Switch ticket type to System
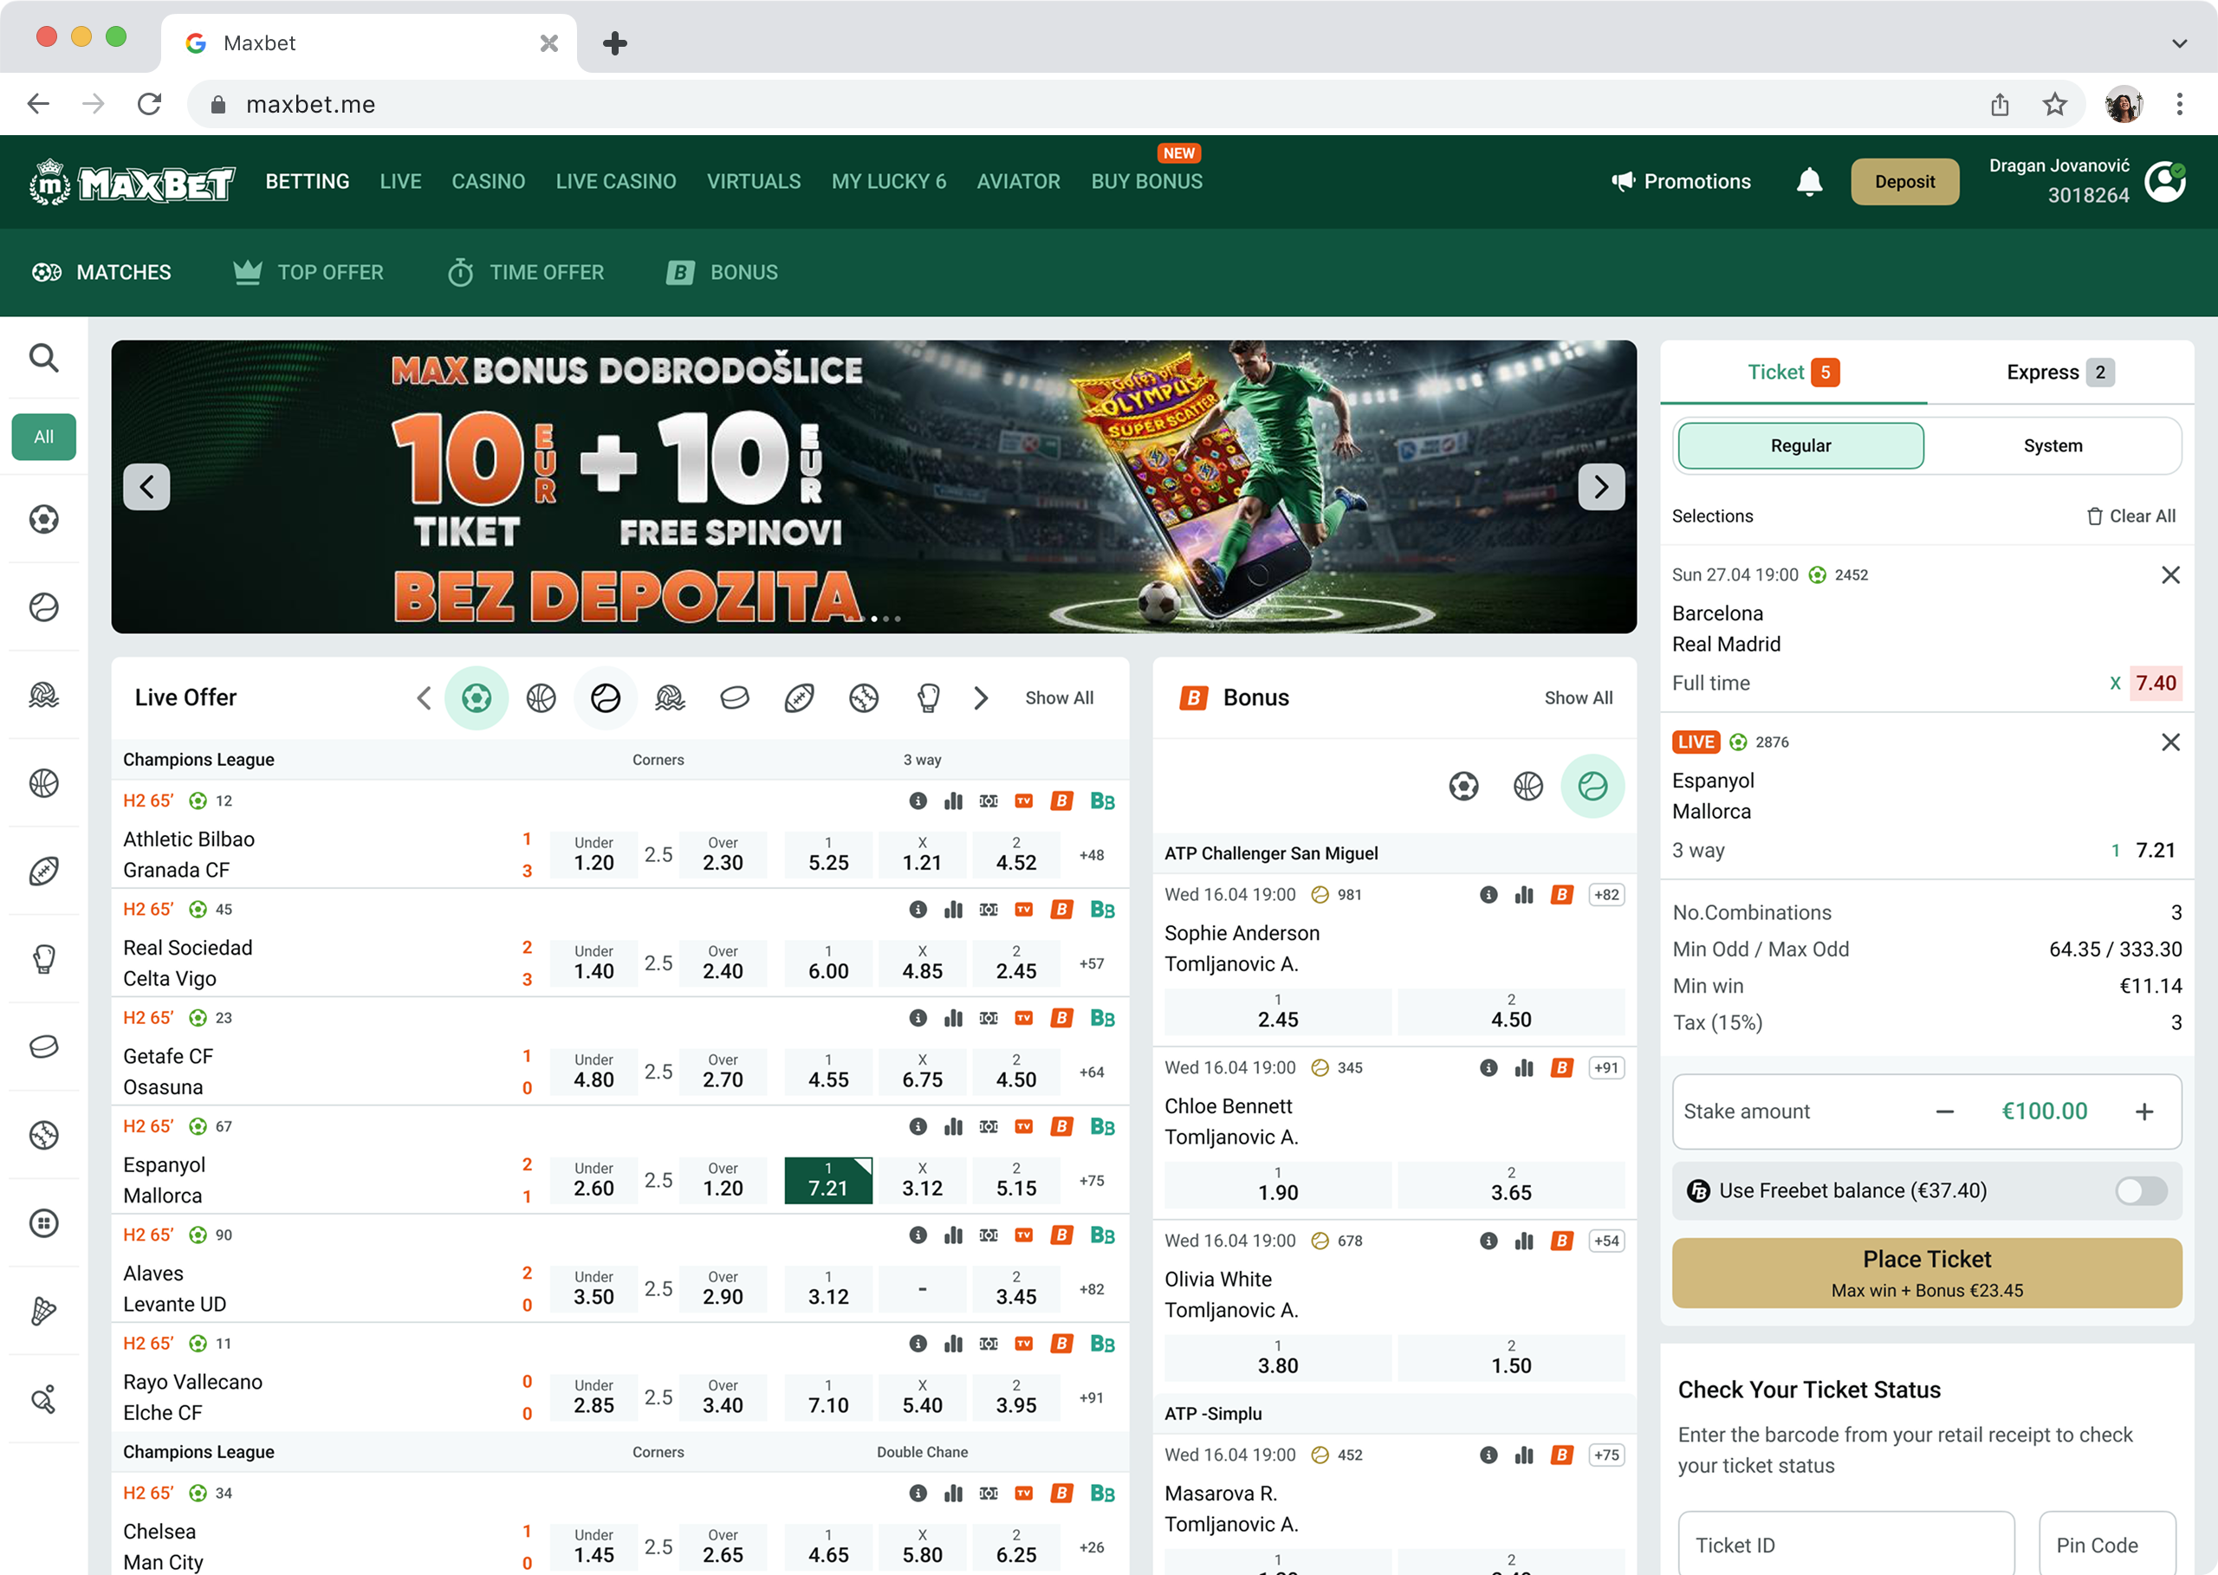Screen dimensions: 2218x1575 tap(2053, 446)
